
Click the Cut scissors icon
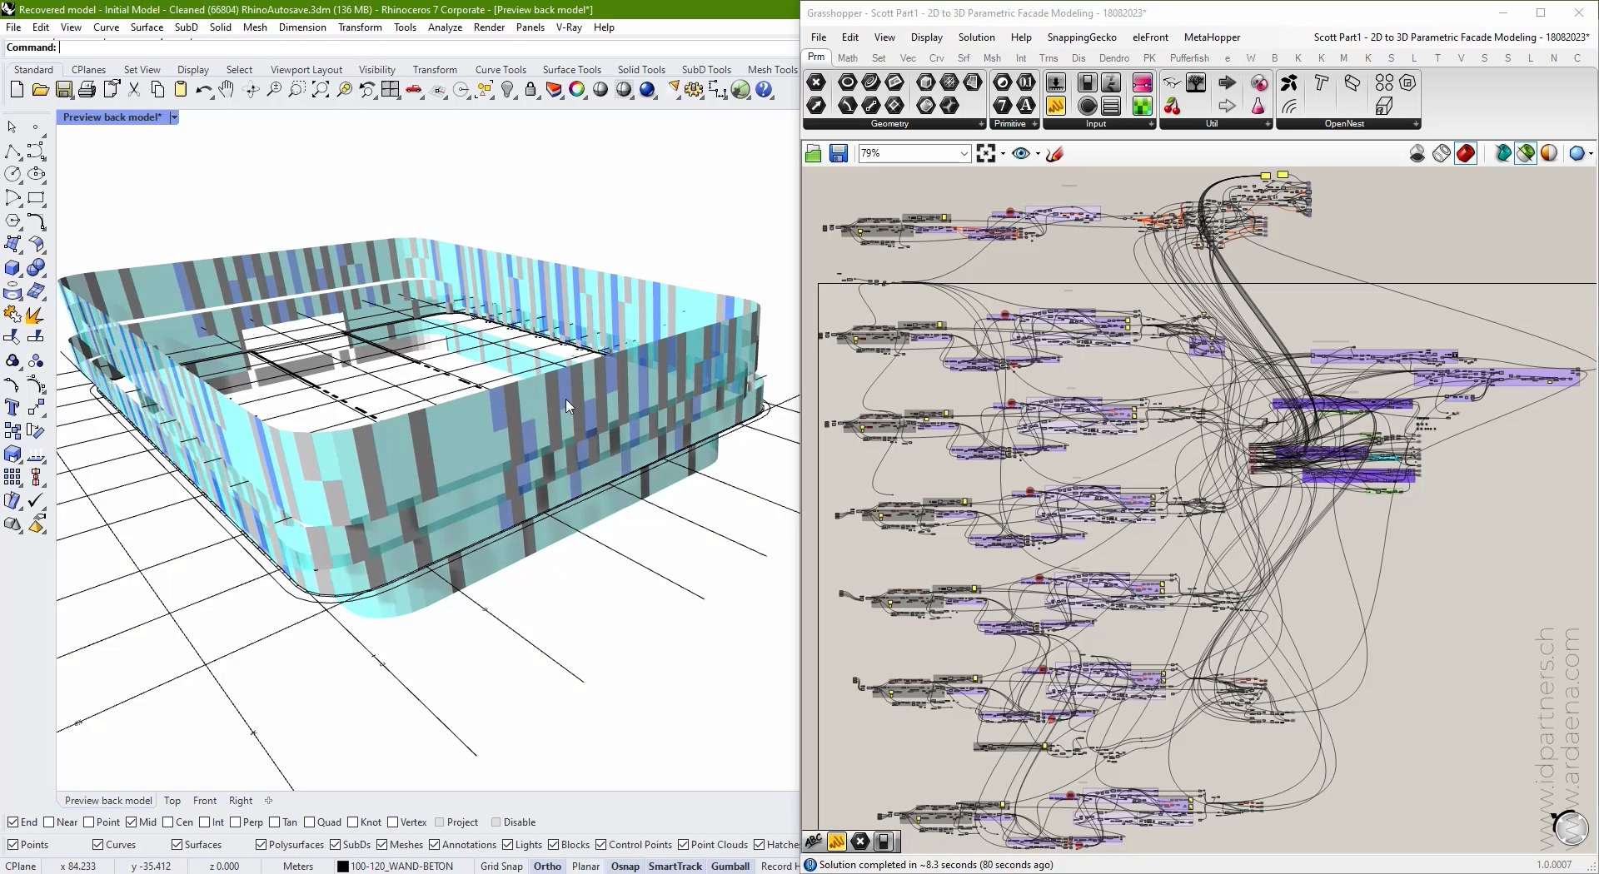click(x=134, y=90)
